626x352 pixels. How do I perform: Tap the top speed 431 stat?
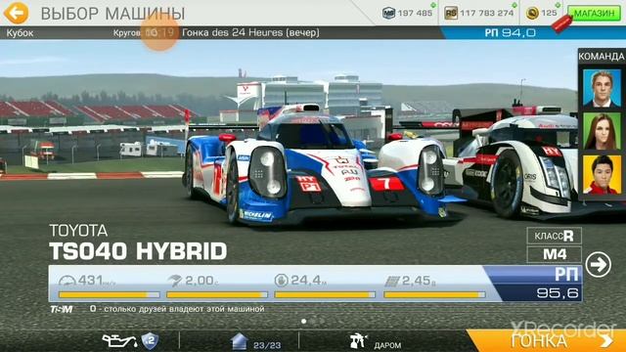pos(87,281)
